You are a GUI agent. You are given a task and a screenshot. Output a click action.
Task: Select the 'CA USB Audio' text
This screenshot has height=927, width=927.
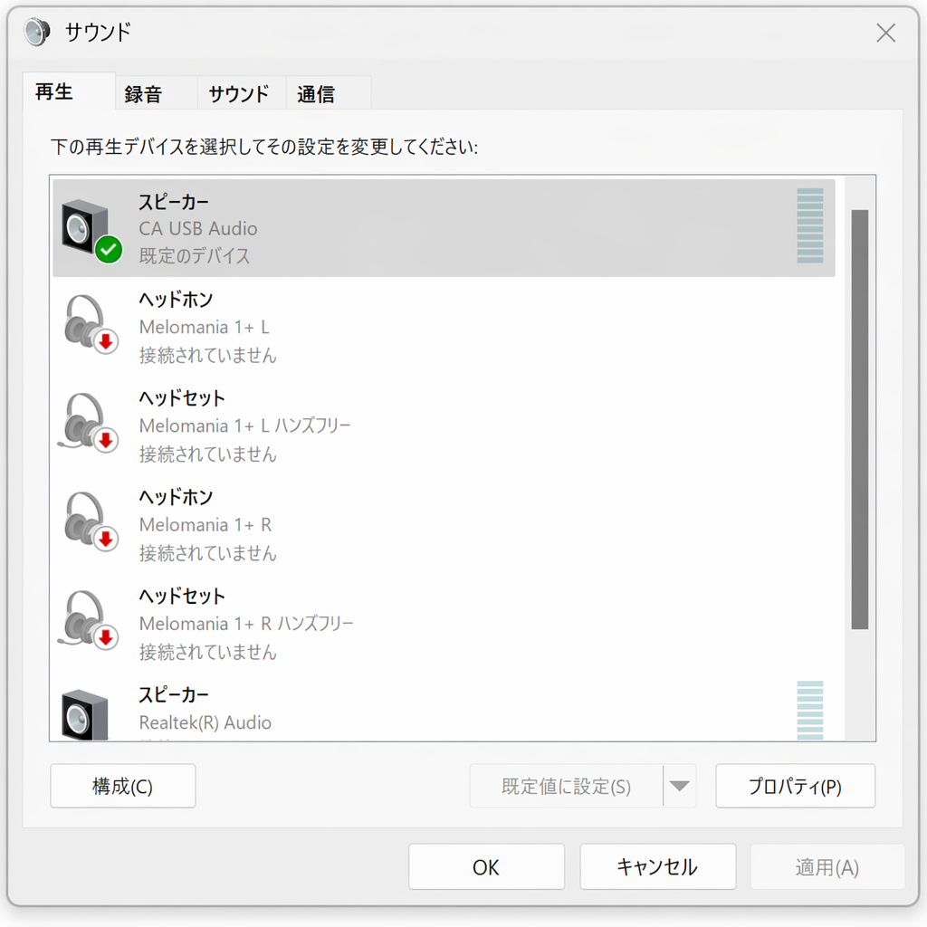tap(198, 228)
